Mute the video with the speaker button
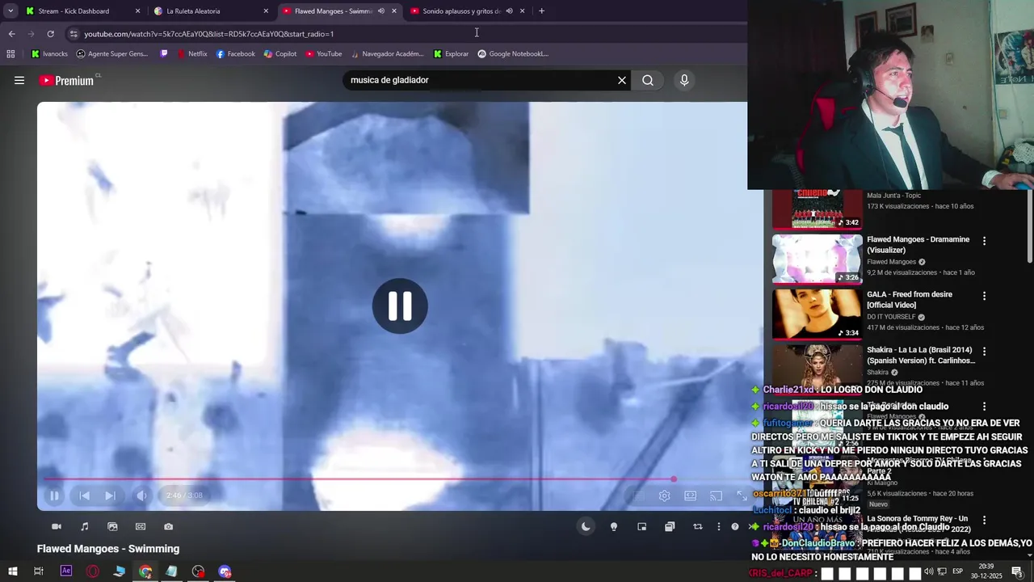1034x582 pixels. 142,496
